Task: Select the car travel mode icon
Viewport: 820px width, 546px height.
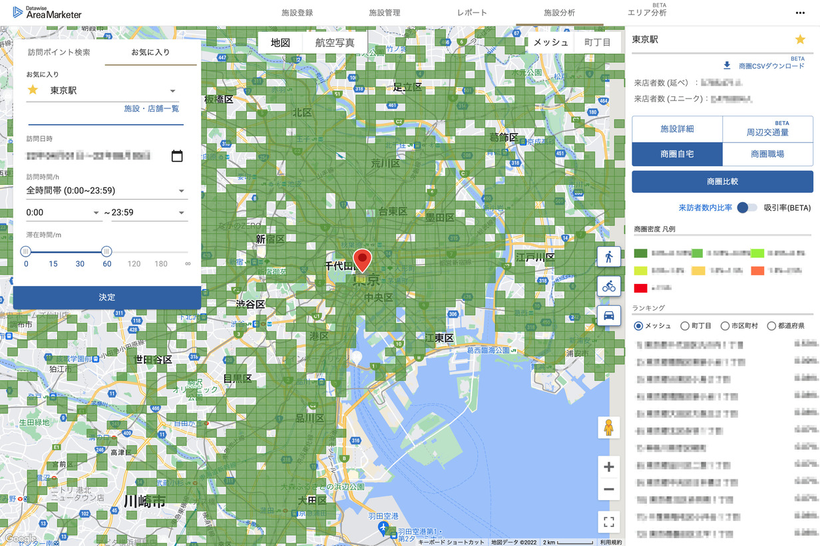Action: (608, 316)
